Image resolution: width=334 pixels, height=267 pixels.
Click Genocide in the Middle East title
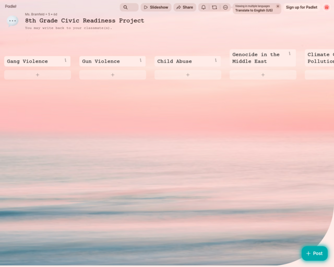256,58
